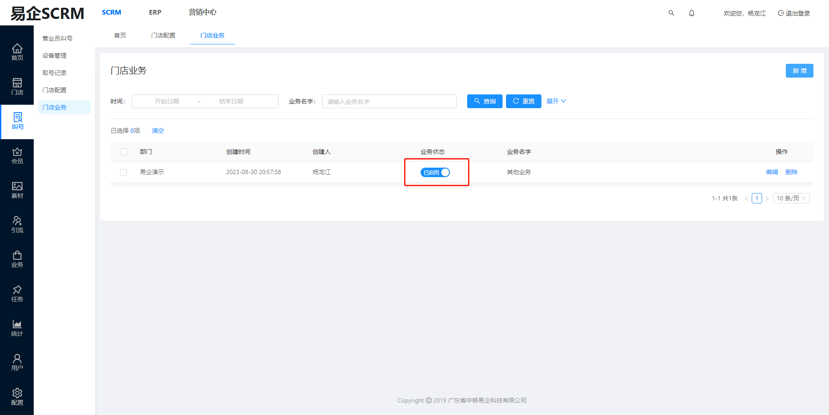Select the 叫号 queue sidebar icon
This screenshot has width=829, height=415.
coord(17,121)
